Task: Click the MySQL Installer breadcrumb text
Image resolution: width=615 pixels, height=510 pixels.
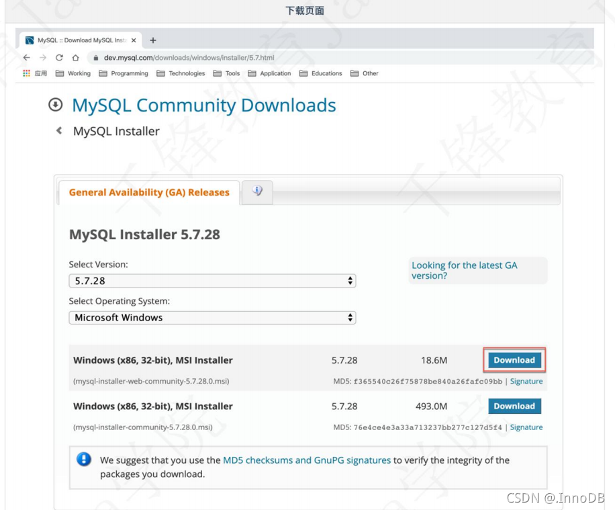Action: [117, 131]
